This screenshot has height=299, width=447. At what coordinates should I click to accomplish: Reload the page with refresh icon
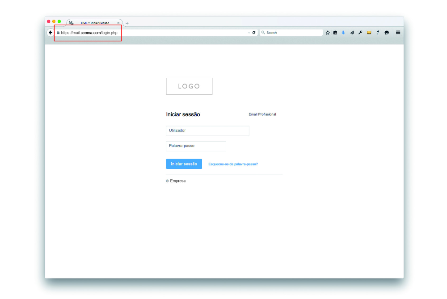click(x=254, y=33)
